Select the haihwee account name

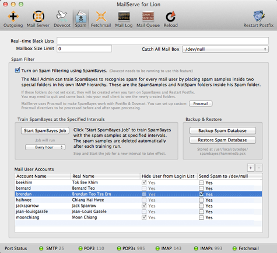(23, 200)
